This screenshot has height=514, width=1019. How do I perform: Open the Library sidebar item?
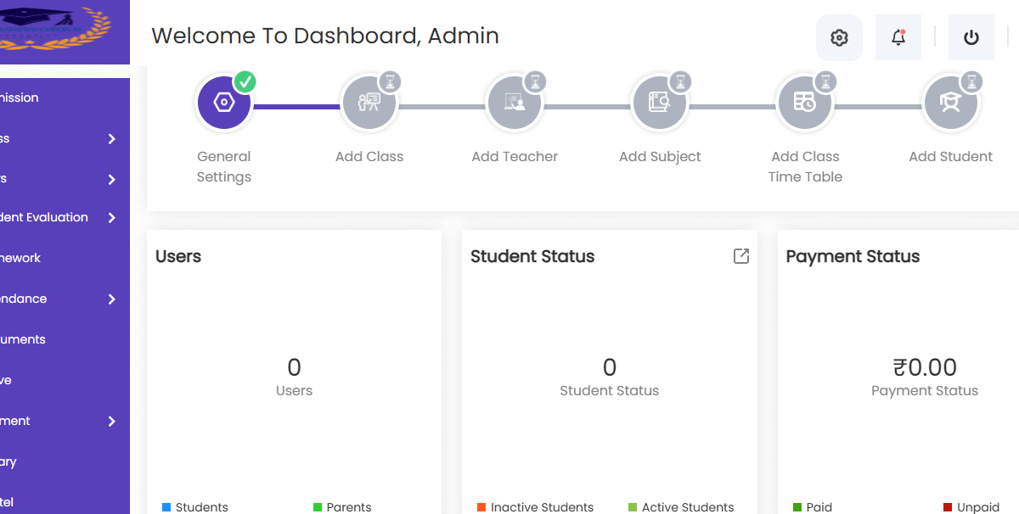point(65,461)
